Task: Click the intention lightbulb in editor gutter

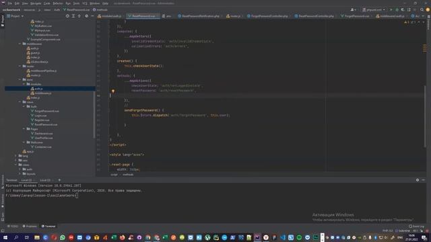Action: 113,91
